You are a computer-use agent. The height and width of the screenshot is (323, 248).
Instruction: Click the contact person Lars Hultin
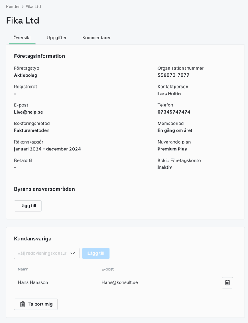point(169,94)
